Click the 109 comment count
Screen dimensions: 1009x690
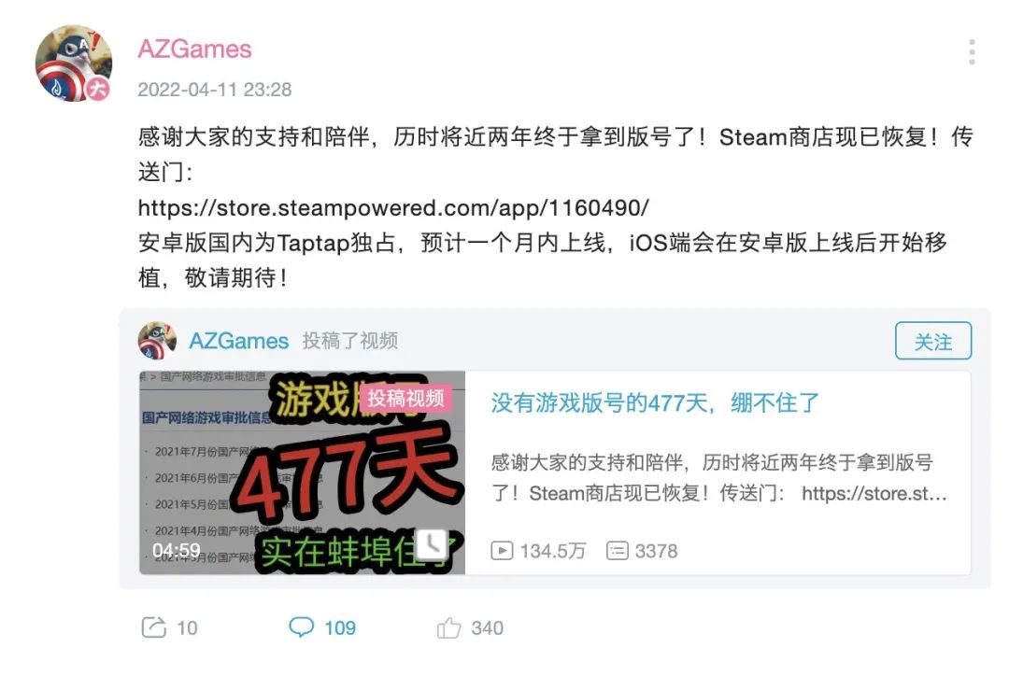point(340,627)
